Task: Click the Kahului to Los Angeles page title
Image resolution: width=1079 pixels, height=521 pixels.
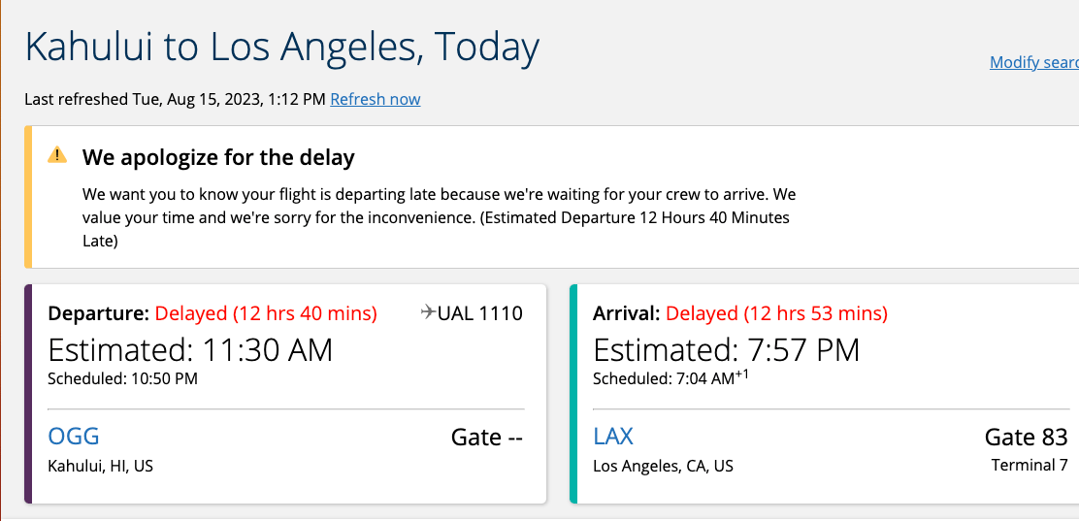Action: point(281,48)
